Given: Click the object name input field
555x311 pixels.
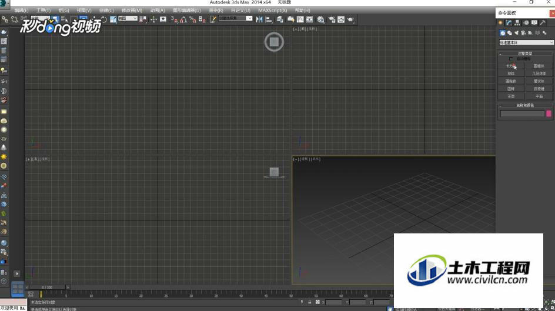Looking at the screenshot, I should [522, 113].
